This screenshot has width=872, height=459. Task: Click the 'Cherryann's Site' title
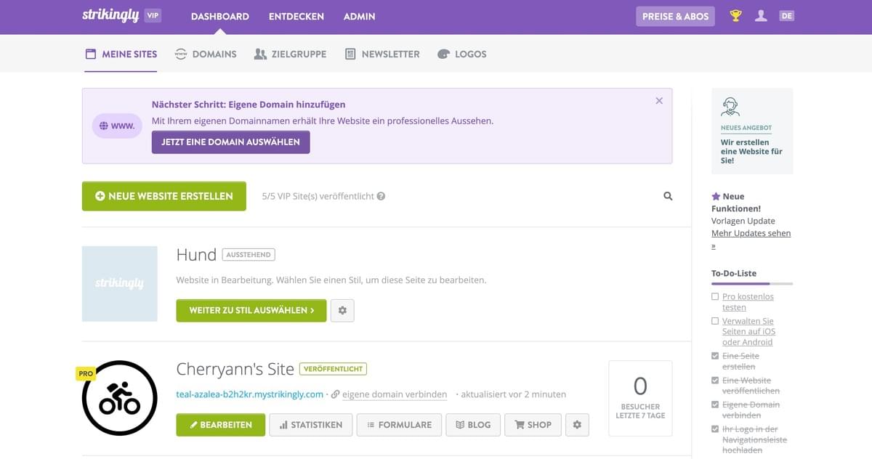pos(235,369)
